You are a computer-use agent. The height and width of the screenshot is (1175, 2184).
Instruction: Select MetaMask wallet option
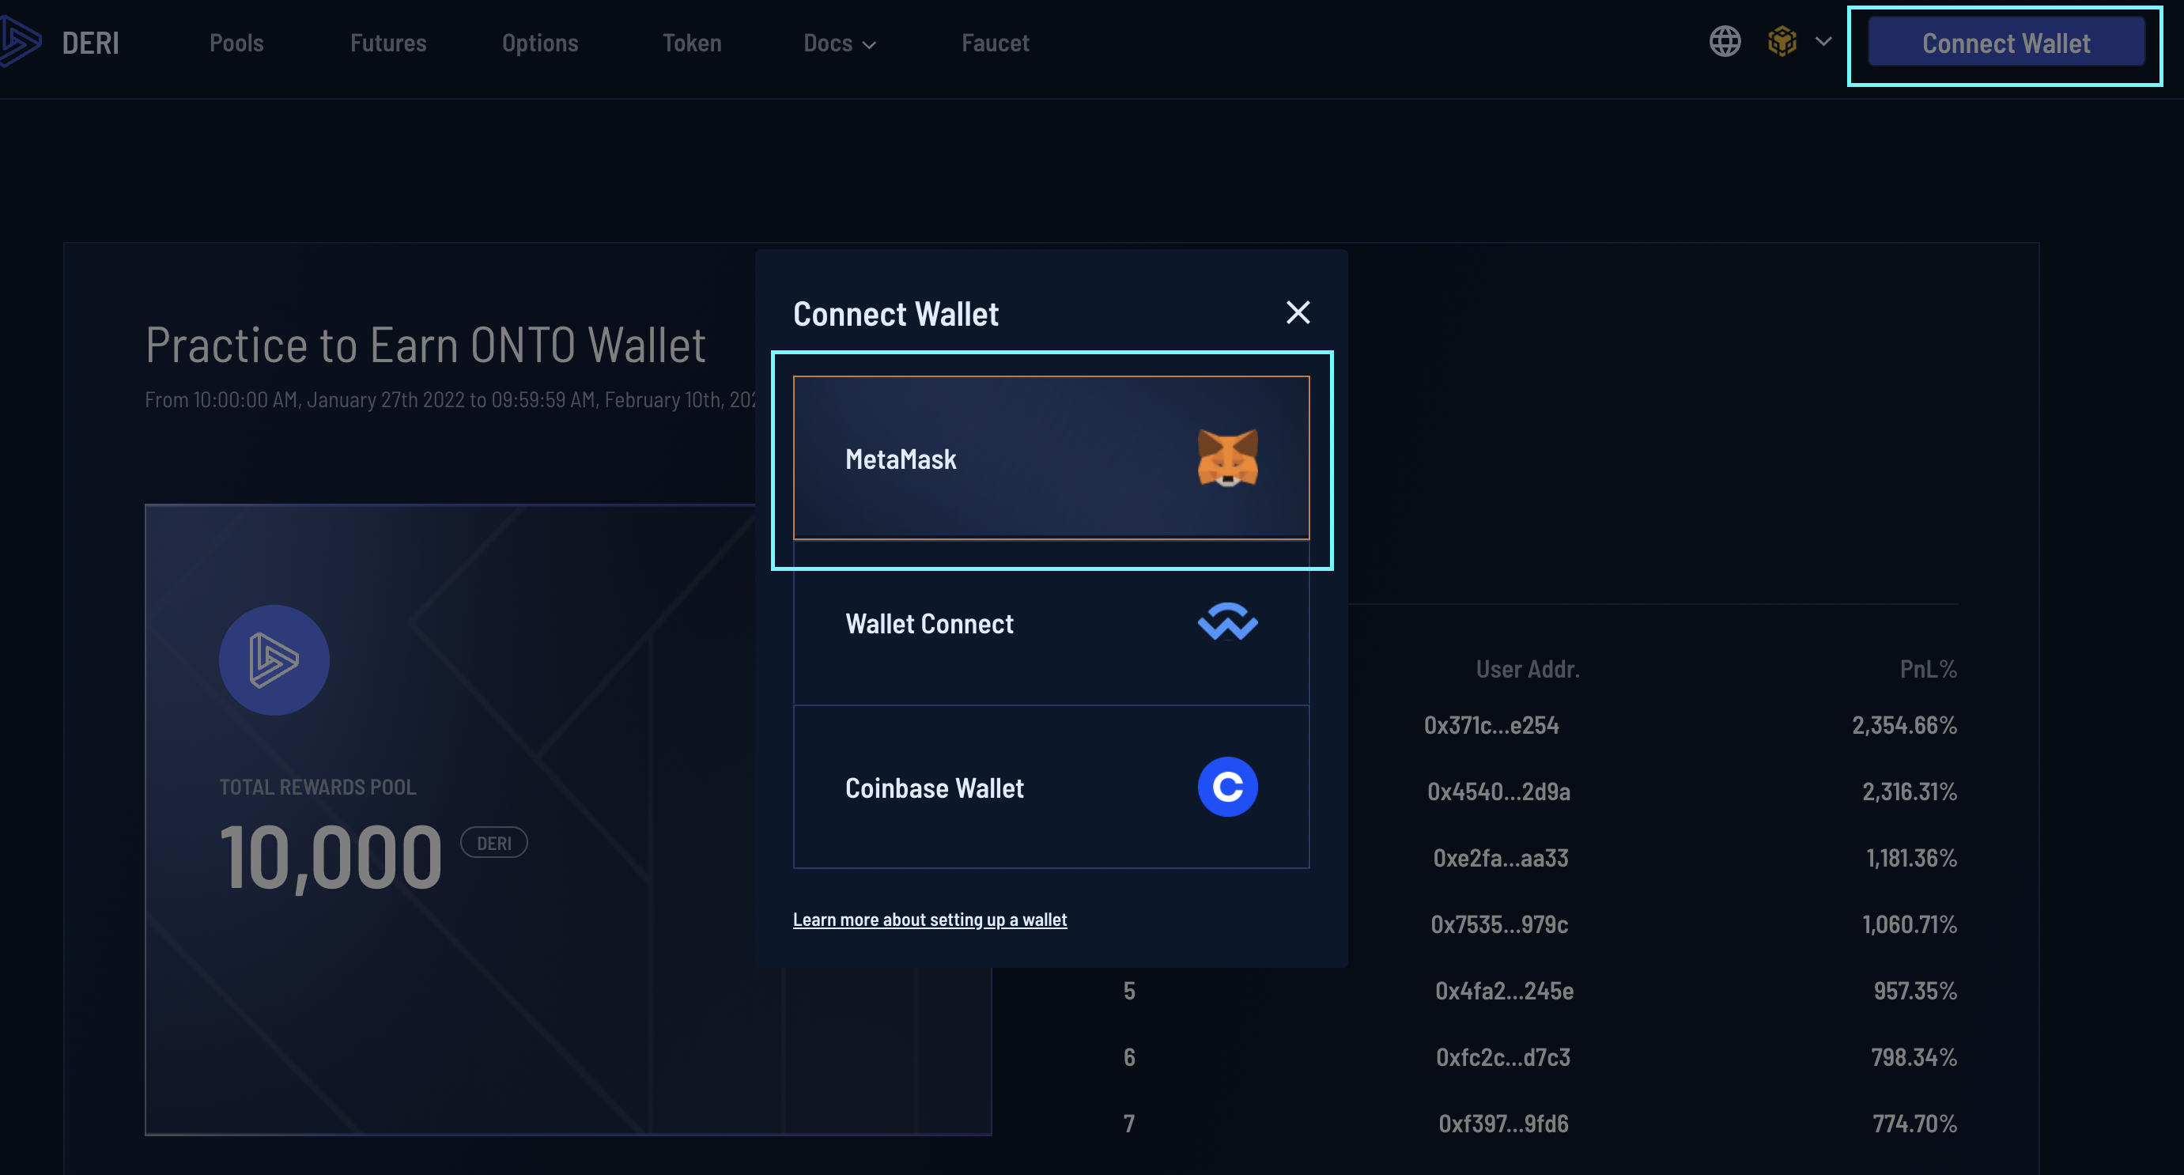click(1052, 458)
